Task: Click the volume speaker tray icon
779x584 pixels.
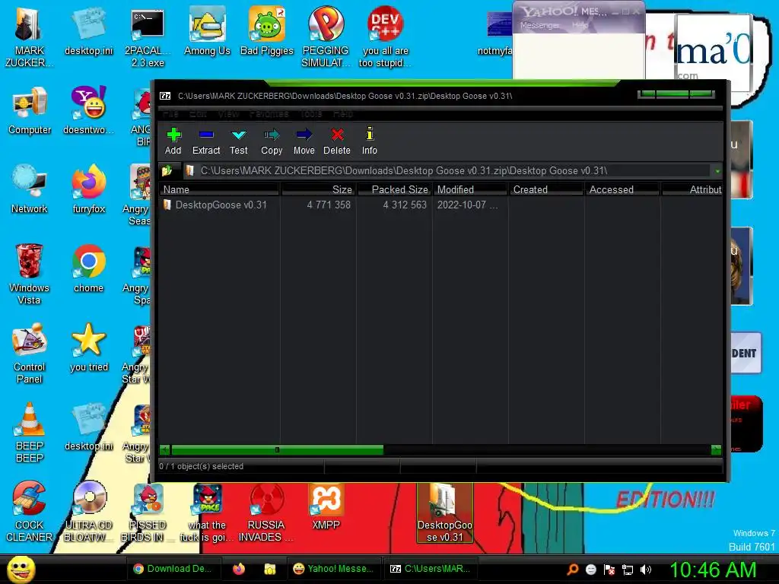Action: point(645,570)
